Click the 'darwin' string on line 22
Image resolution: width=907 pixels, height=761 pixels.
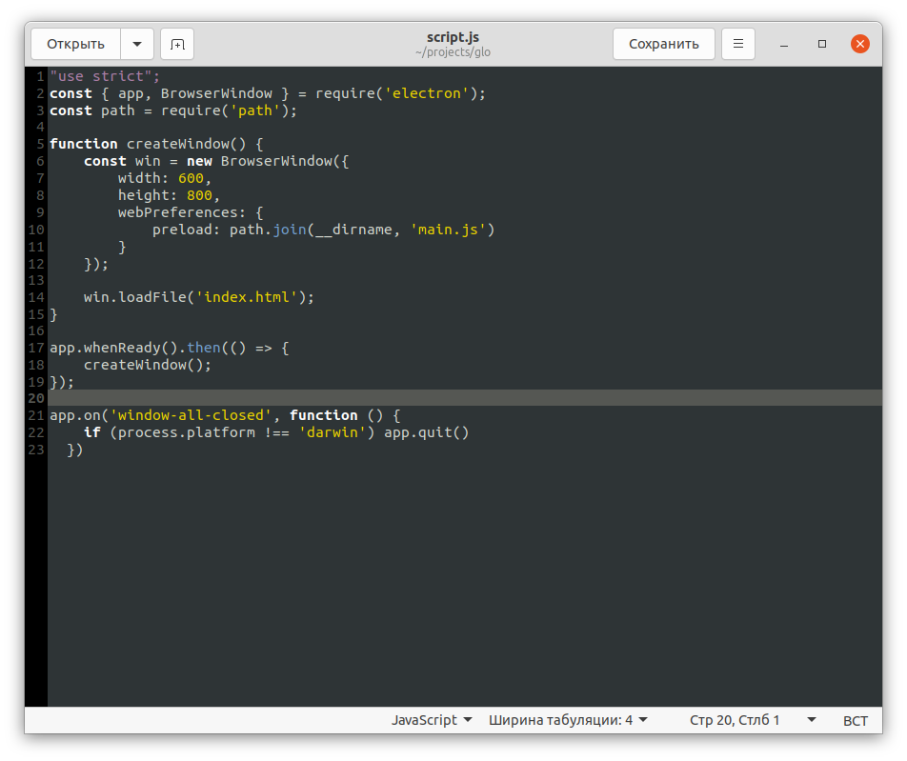332,432
